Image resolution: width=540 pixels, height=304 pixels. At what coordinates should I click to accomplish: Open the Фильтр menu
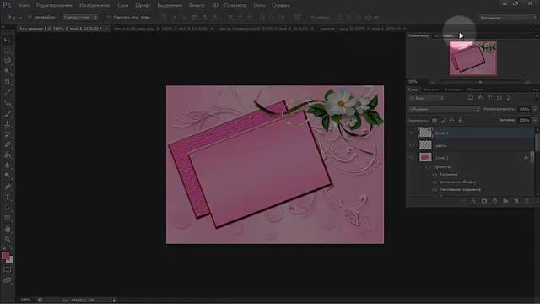(197, 5)
